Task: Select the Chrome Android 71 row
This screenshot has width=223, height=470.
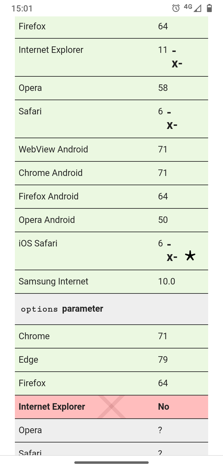Action: point(111,173)
